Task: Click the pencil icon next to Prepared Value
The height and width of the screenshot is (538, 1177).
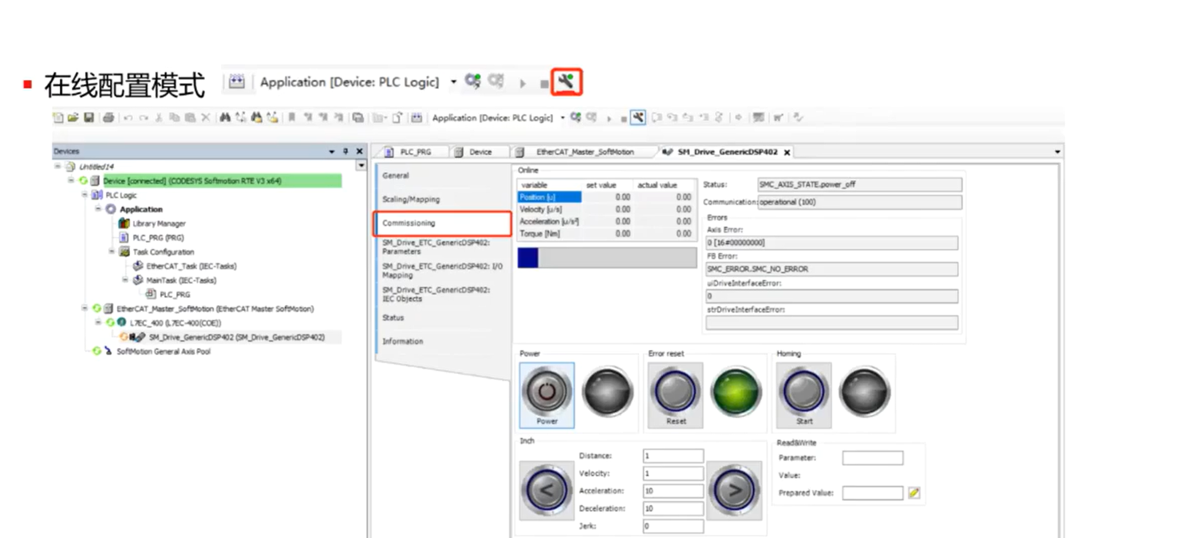Action: 914,493
